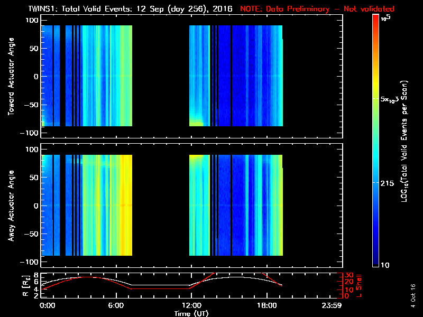Click the black data gap in Toward panel
The image size is (423, 317).
click(x=160, y=76)
